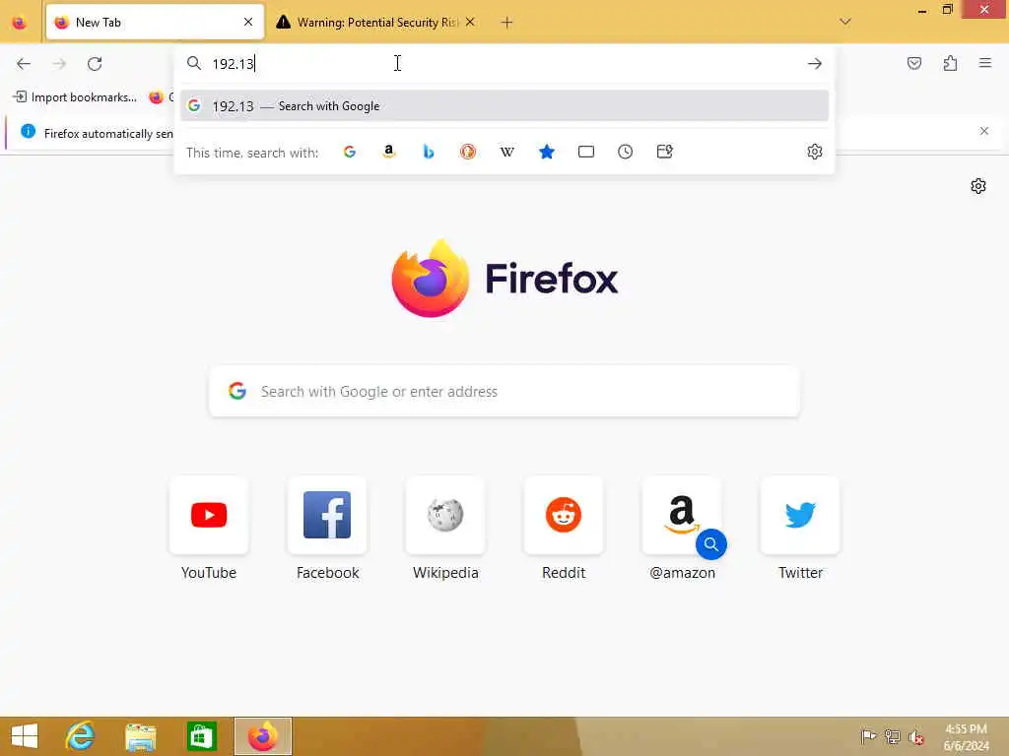Search in History clock icon

coord(626,152)
